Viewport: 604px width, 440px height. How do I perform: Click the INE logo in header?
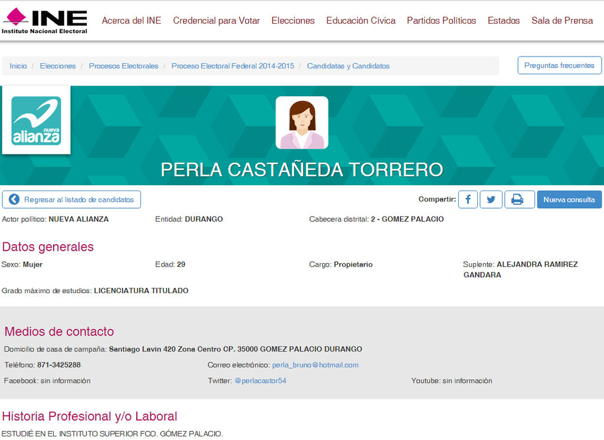point(44,21)
